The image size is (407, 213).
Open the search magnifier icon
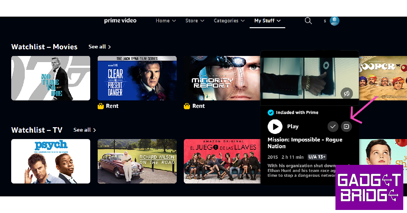point(308,21)
